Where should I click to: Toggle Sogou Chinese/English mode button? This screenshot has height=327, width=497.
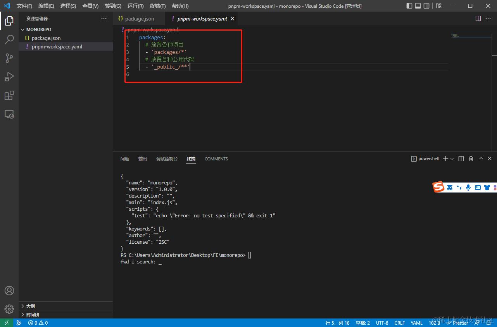pyautogui.click(x=450, y=188)
